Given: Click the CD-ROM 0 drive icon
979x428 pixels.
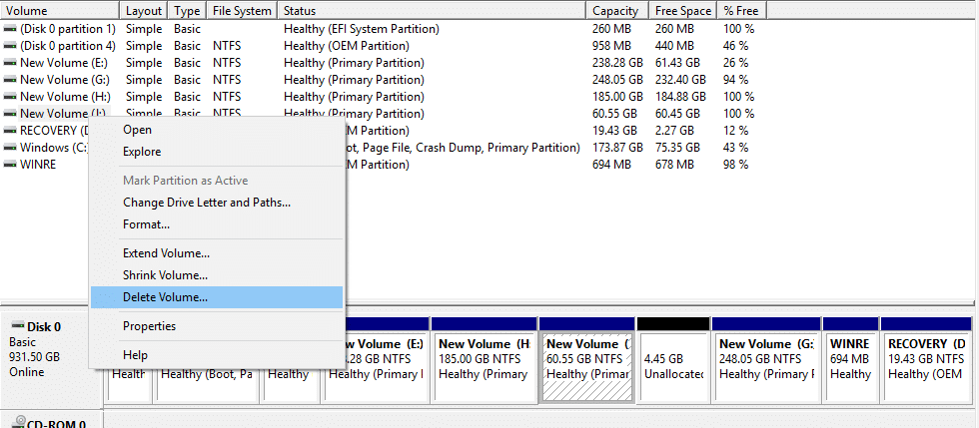Looking at the screenshot, I should pos(16,423).
